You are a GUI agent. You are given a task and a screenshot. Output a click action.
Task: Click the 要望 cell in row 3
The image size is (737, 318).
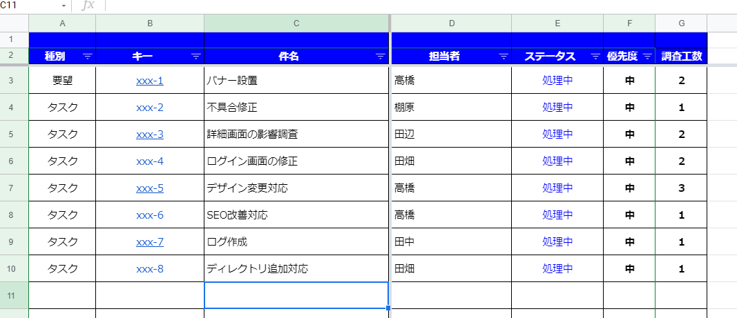coord(62,81)
